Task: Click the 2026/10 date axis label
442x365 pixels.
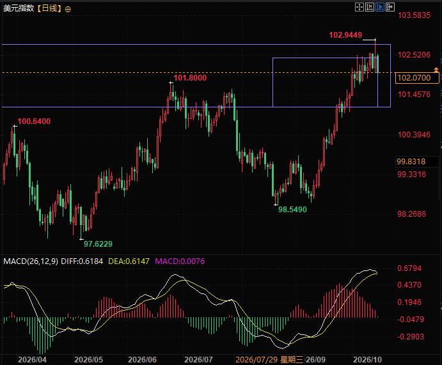Action: pyautogui.click(x=367, y=360)
